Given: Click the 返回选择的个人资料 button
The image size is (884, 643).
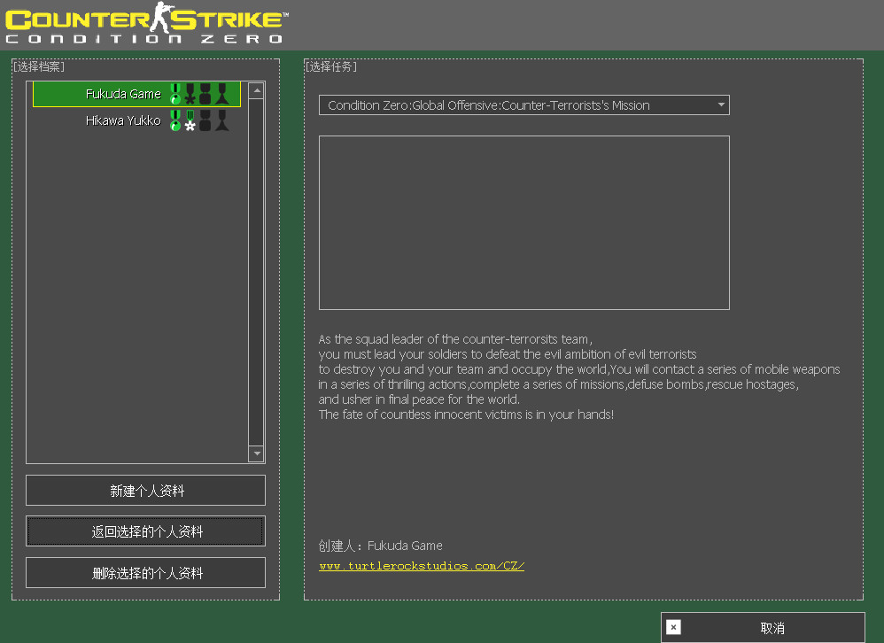Looking at the screenshot, I should [x=145, y=531].
